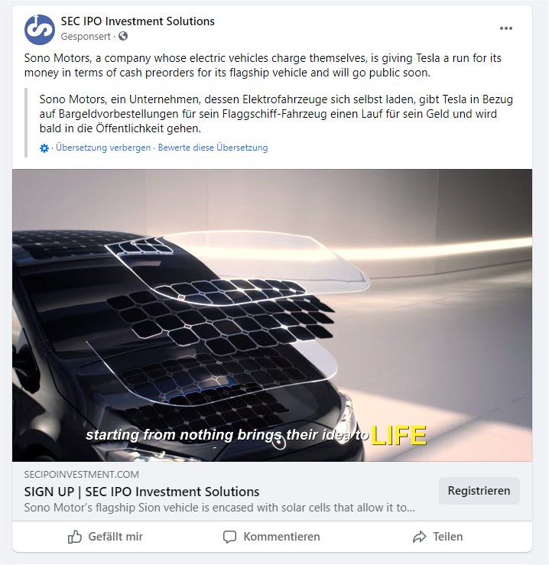Open the three-dot post options menu
Viewport: 549px width, 565px height.
pos(505,28)
